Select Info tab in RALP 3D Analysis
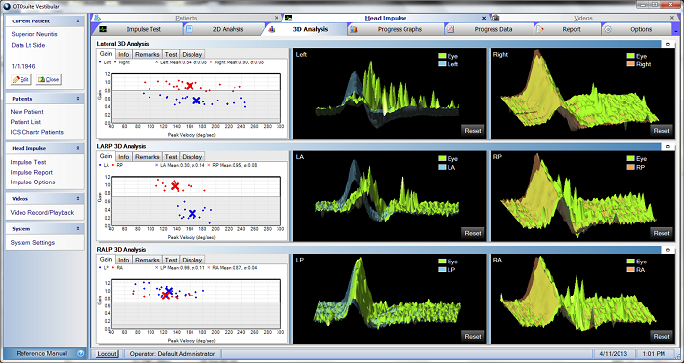Viewport: 684px width, 363px height. (x=124, y=260)
